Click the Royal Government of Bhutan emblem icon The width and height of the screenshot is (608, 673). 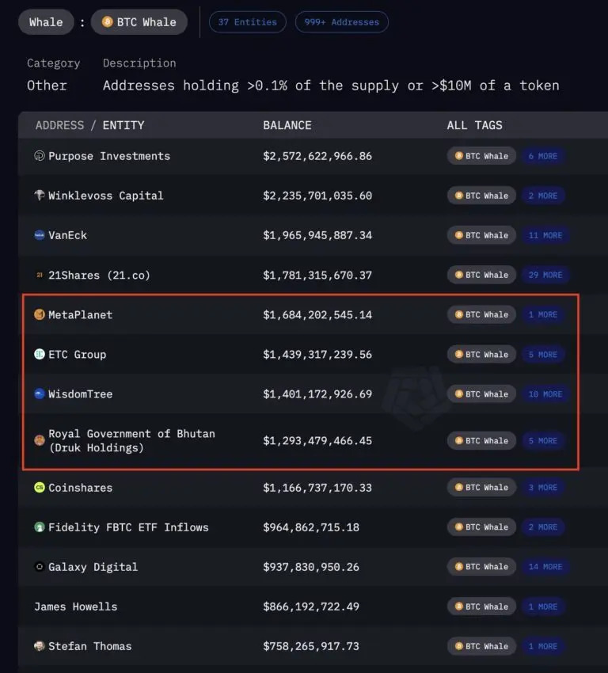point(40,440)
